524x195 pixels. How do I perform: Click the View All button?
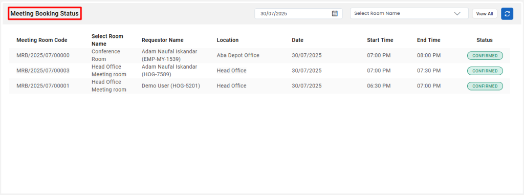click(485, 14)
